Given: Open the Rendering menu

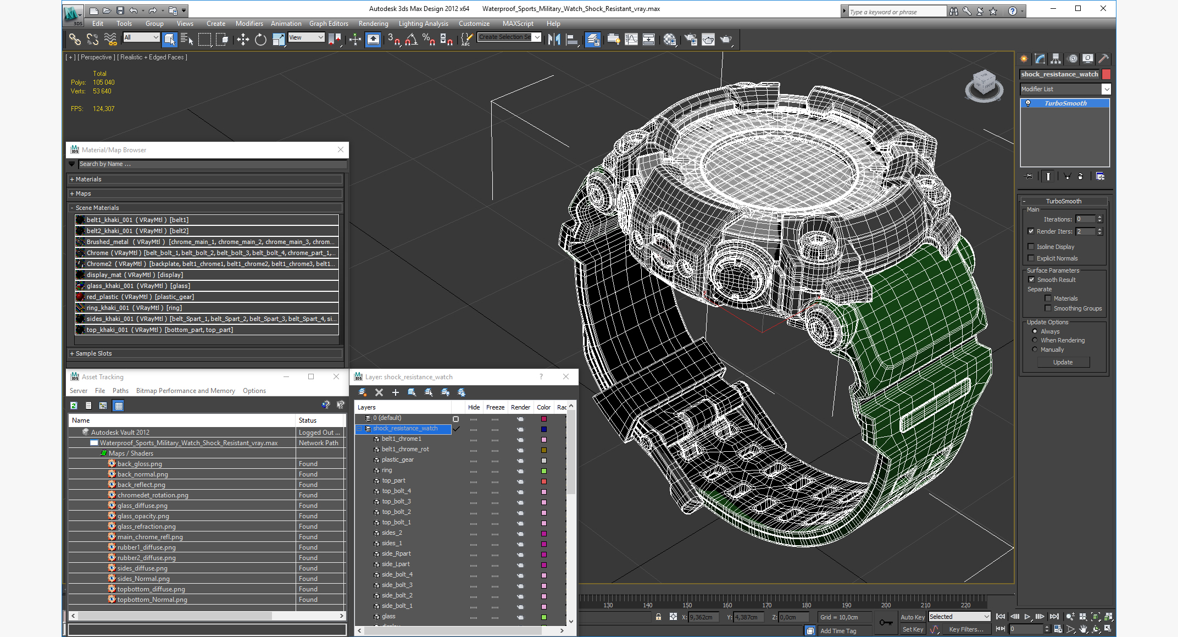Looking at the screenshot, I should coord(373,23).
